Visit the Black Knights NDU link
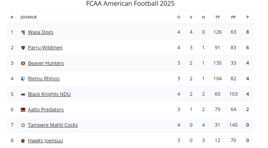 tap(49, 94)
